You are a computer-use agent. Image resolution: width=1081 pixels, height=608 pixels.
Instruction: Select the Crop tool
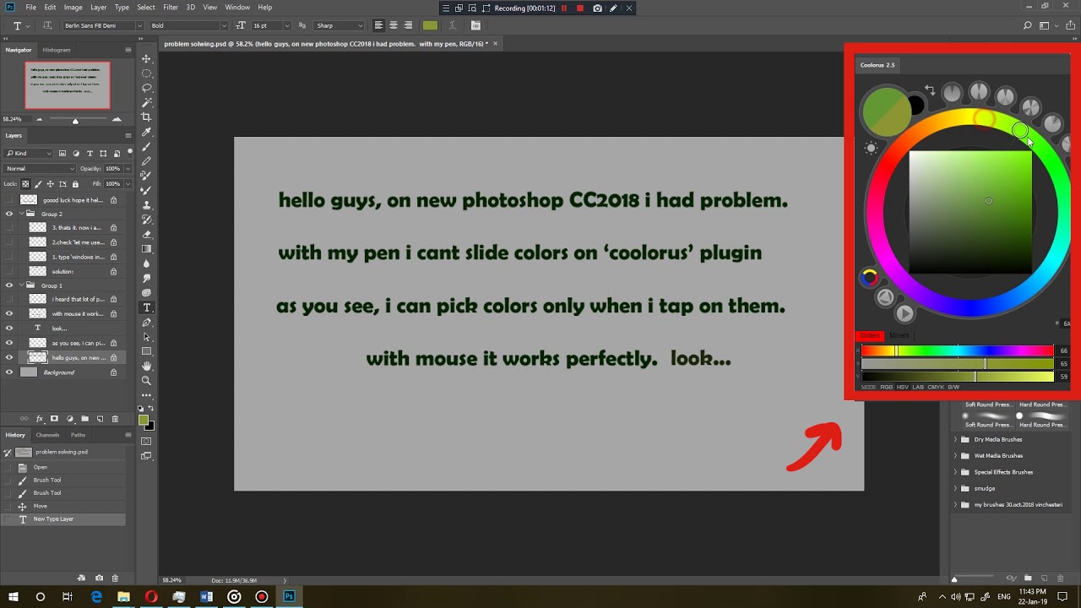click(x=146, y=117)
